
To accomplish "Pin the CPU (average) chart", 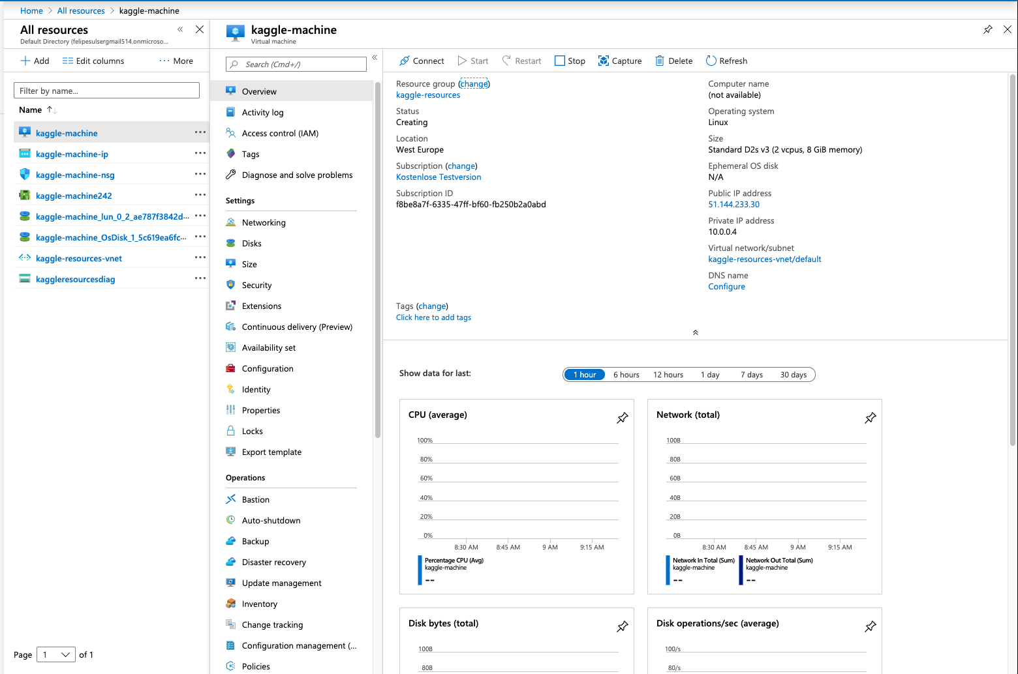I will pyautogui.click(x=623, y=418).
